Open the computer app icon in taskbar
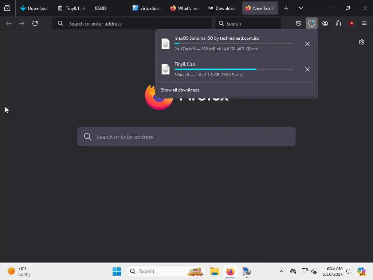 [246, 271]
